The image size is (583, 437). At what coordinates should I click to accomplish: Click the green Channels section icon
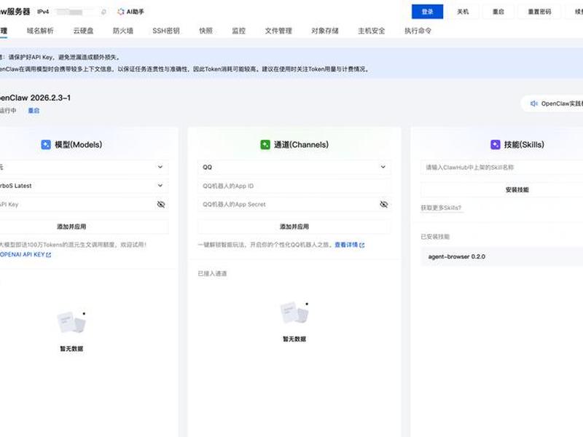[265, 144]
